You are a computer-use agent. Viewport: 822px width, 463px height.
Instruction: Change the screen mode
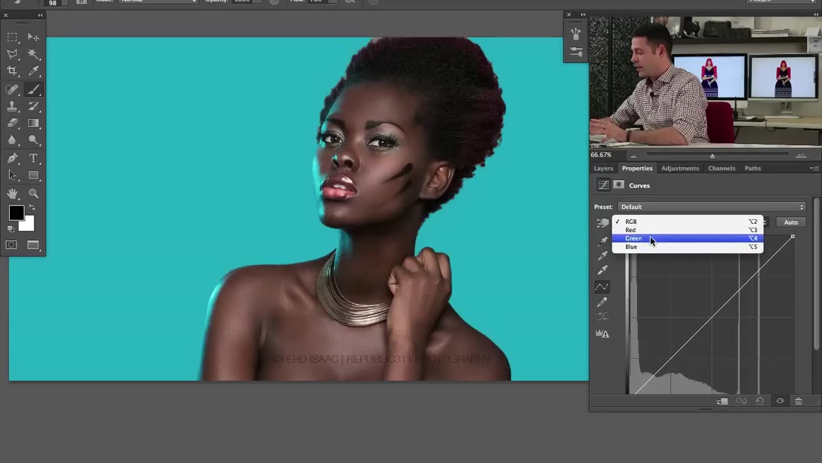point(33,245)
